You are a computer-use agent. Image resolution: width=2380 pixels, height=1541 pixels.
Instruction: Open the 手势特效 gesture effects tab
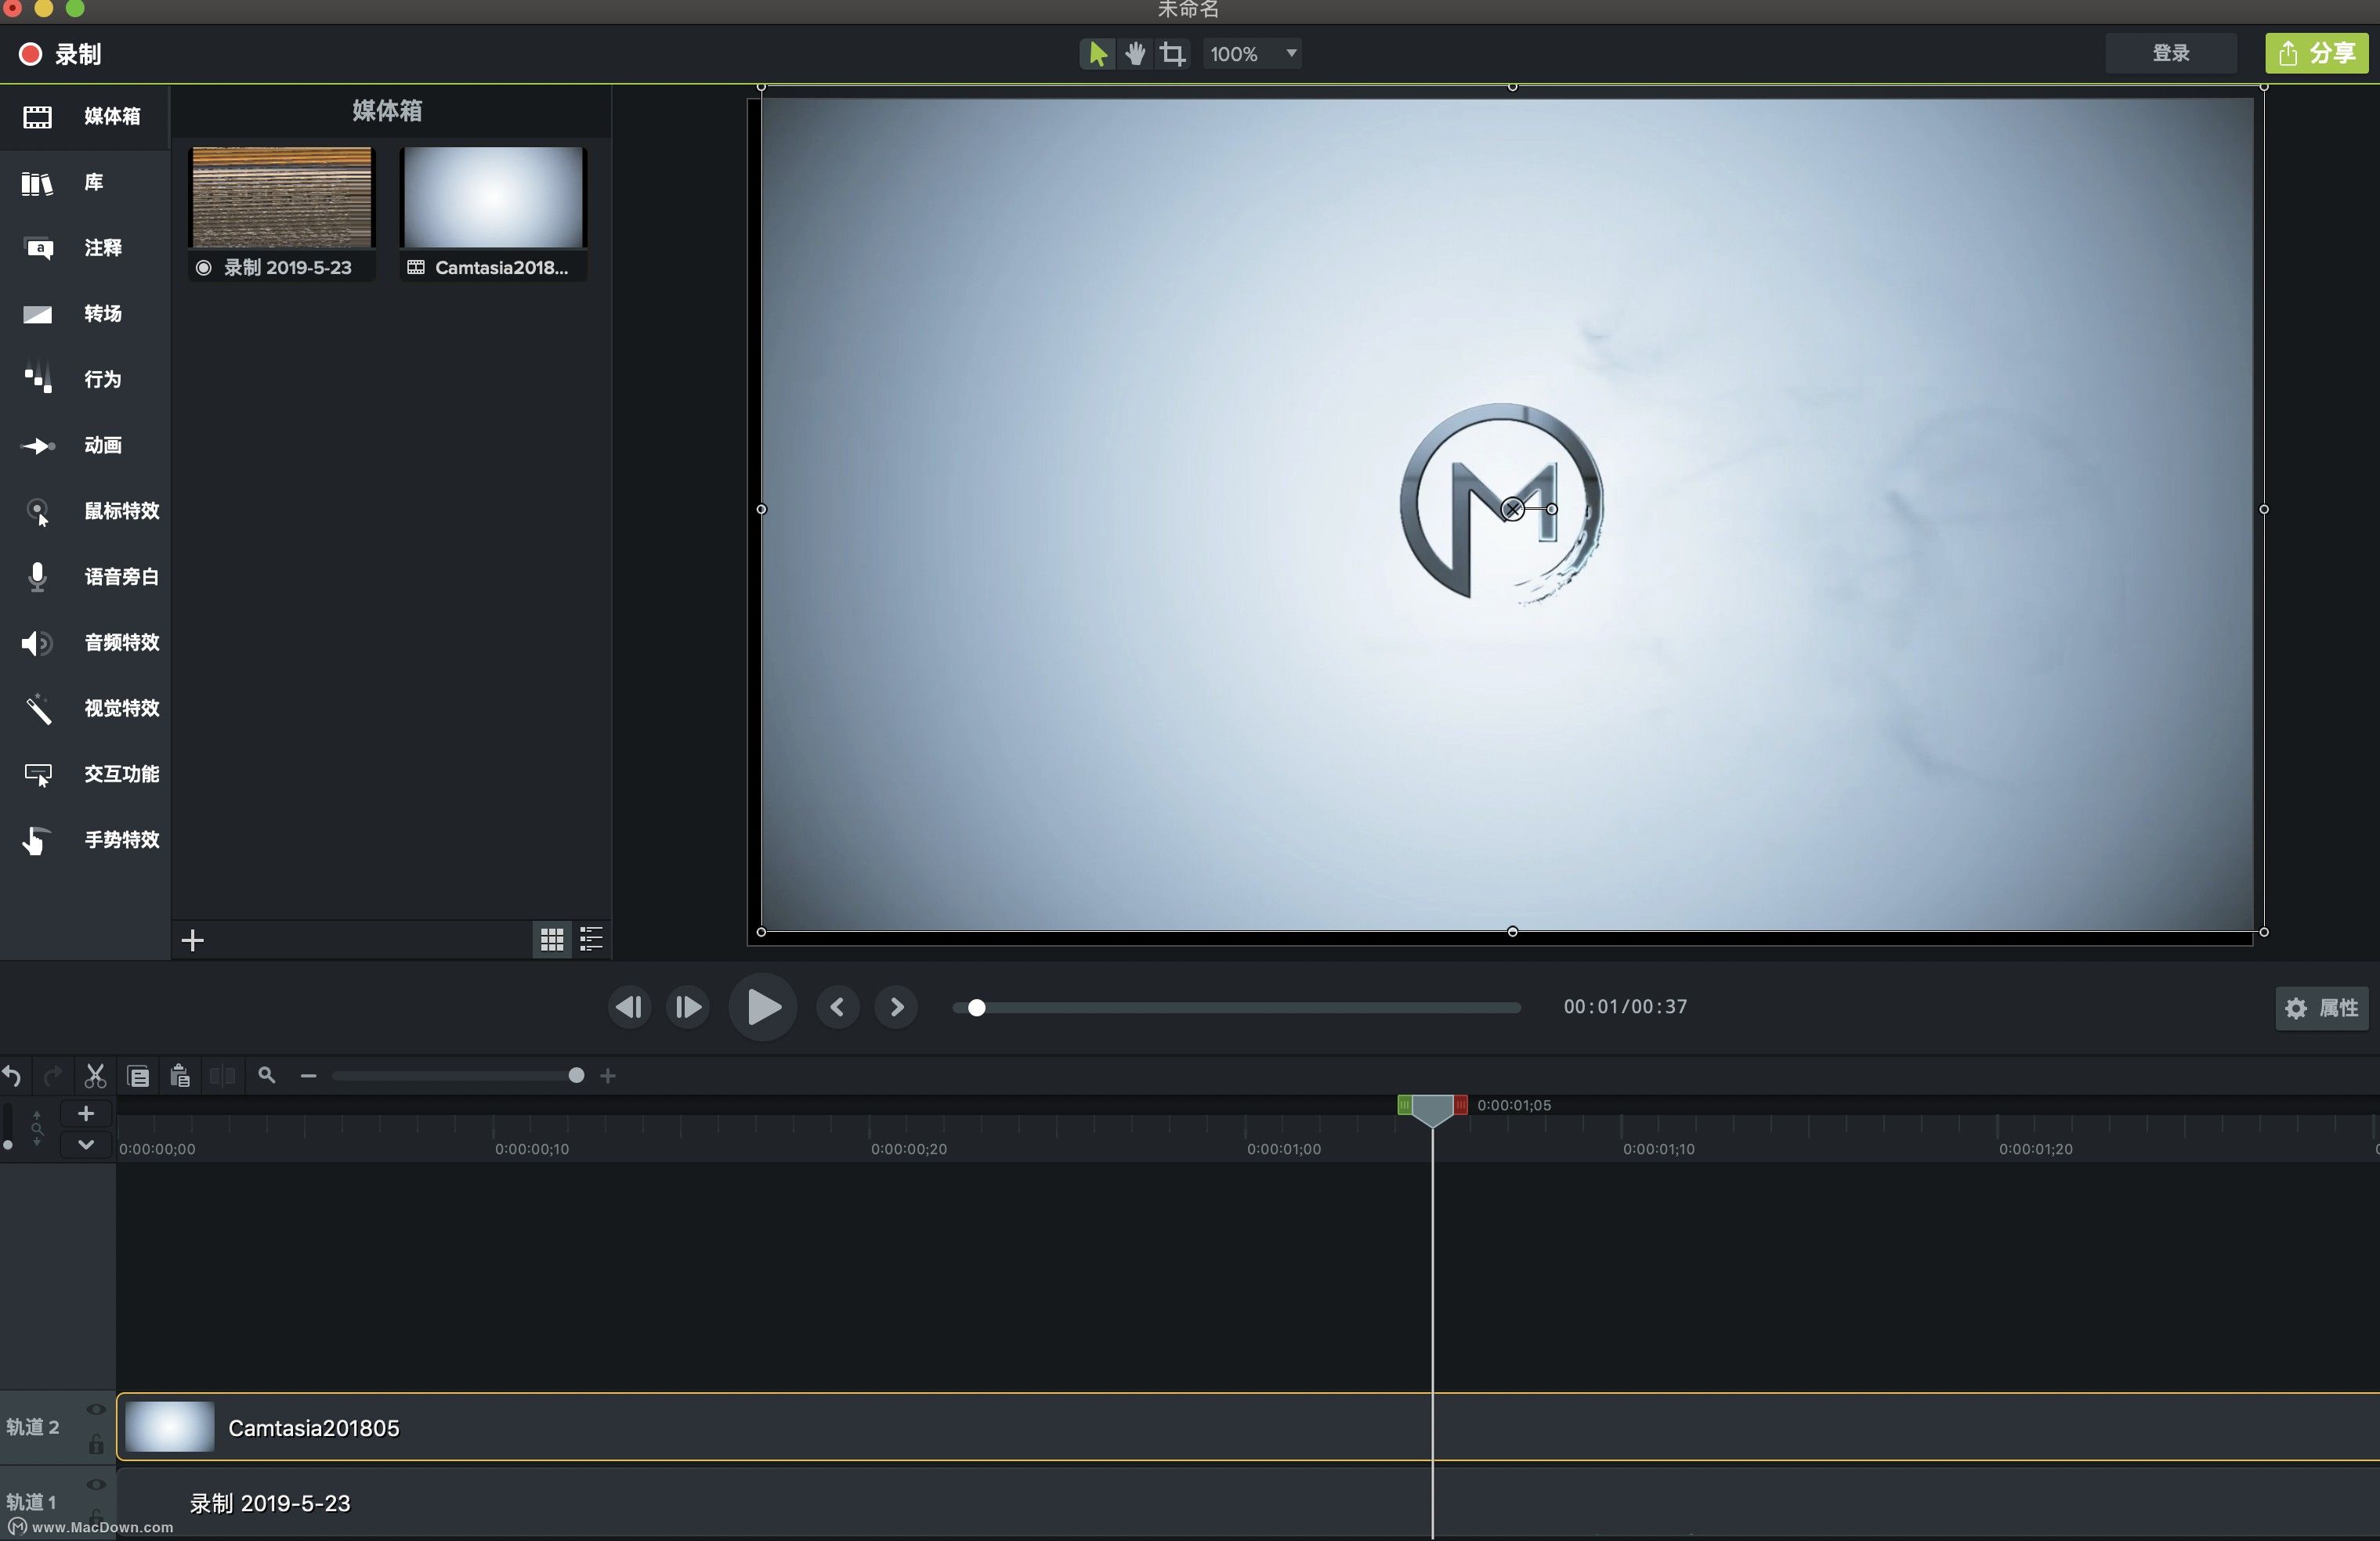coord(84,840)
